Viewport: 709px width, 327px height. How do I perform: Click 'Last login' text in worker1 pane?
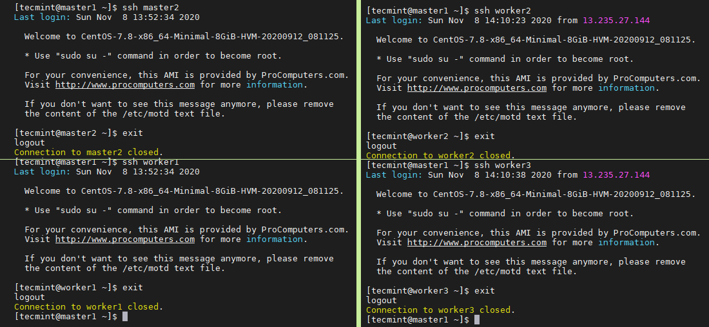43,172
